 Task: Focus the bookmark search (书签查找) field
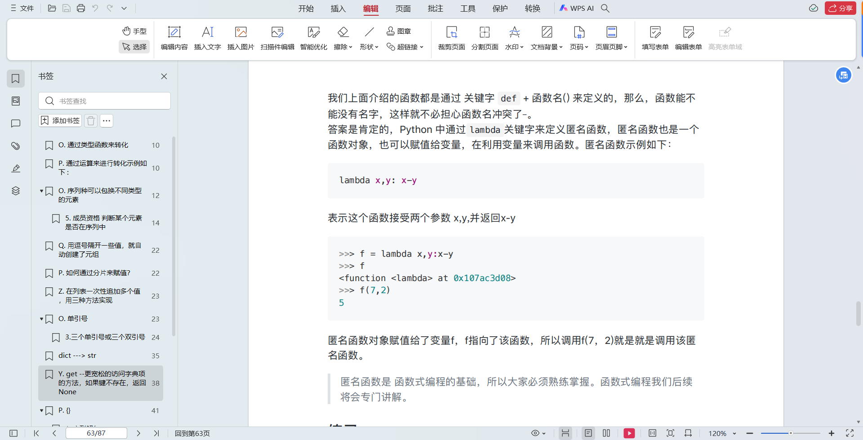(x=104, y=101)
